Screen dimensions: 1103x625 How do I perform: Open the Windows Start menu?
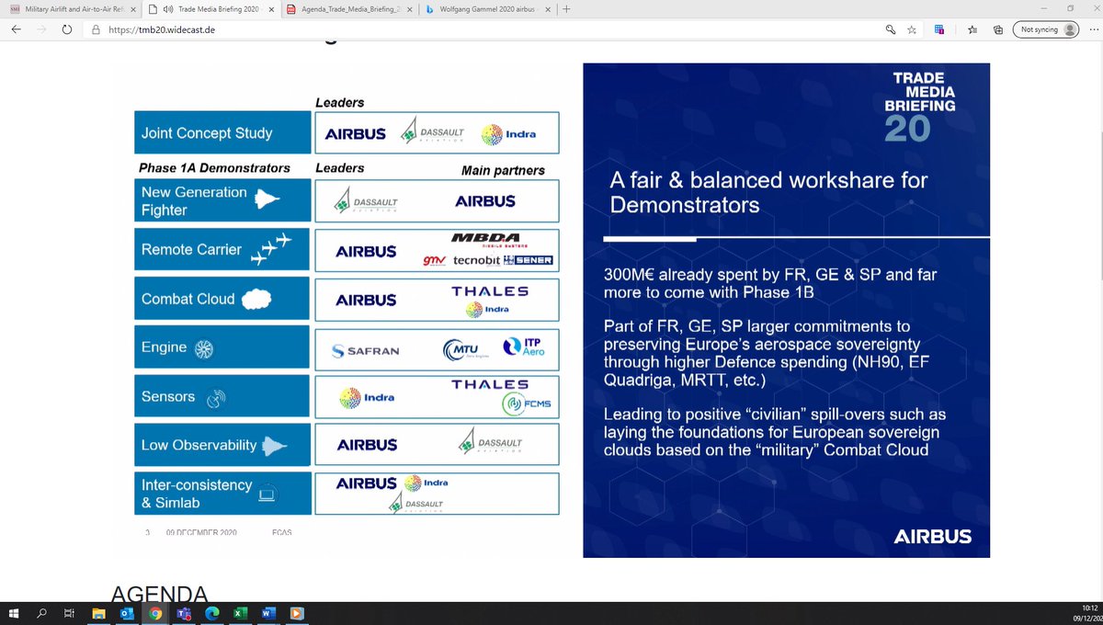tap(14, 613)
